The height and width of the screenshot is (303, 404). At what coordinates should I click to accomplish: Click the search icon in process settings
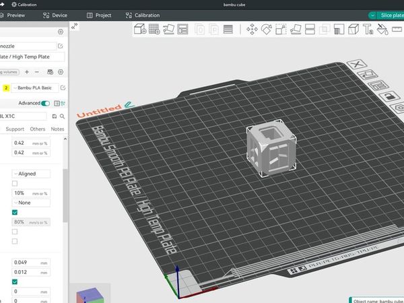(62, 116)
